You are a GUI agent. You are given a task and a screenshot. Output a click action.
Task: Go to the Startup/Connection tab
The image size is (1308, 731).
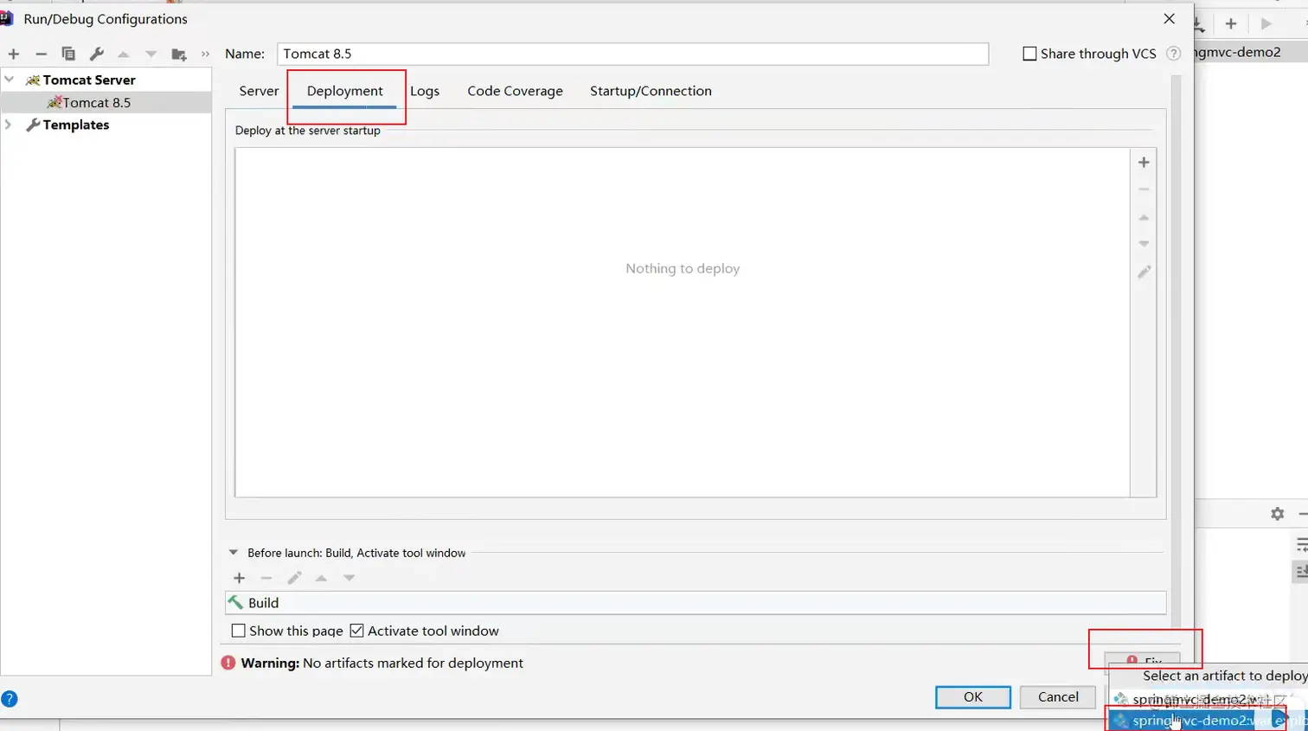[x=651, y=91]
